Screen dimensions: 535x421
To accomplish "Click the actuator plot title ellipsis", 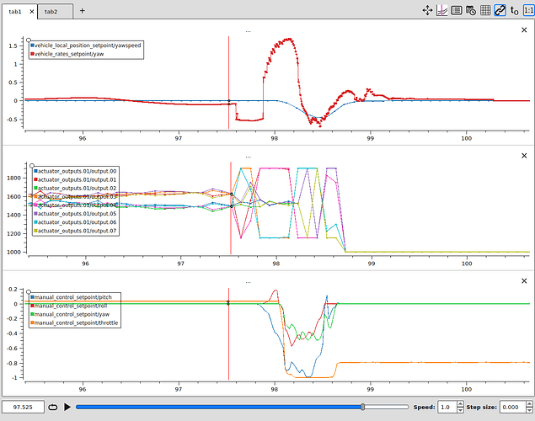I will [248, 157].
